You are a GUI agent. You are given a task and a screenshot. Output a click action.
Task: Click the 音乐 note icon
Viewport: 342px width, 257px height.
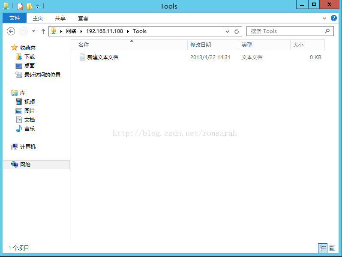(x=19, y=128)
